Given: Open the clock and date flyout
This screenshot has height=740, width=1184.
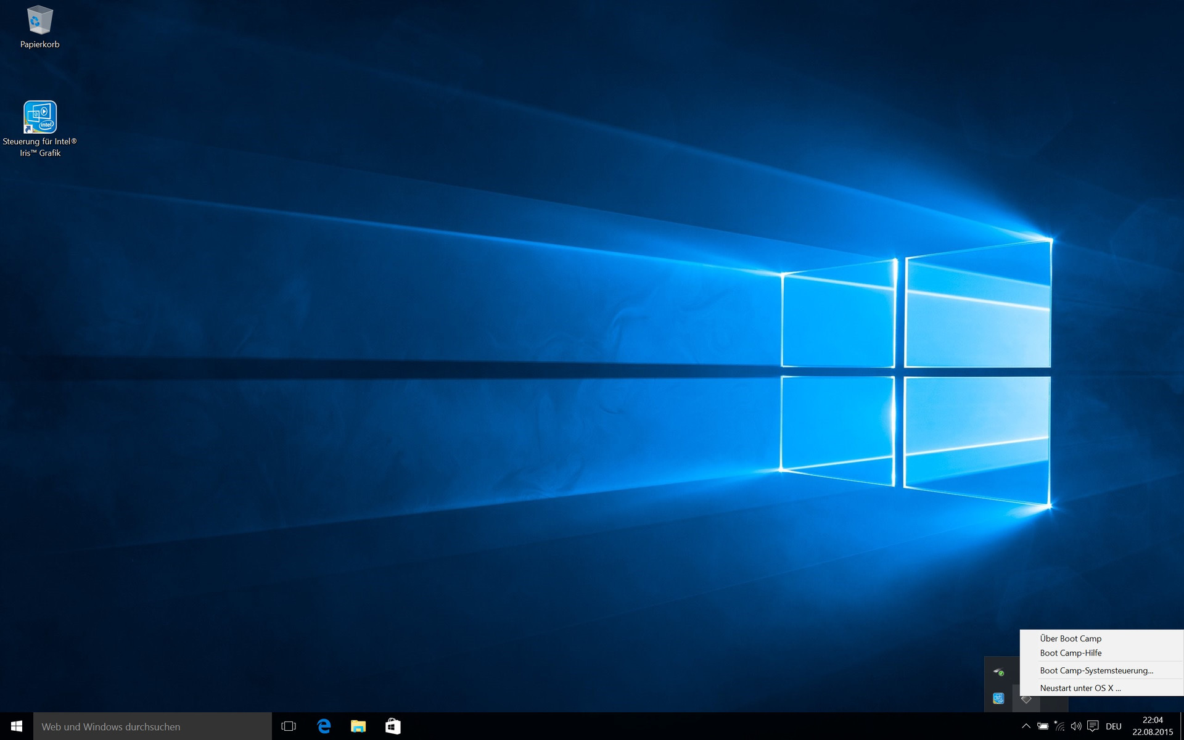Looking at the screenshot, I should [1153, 726].
